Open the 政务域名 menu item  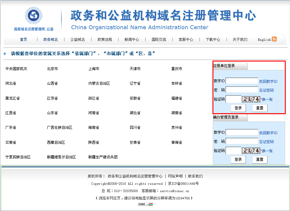(50, 40)
